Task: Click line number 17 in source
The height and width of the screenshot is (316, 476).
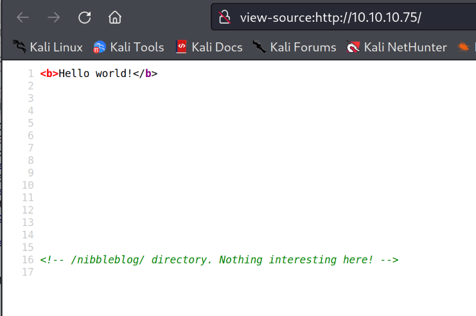Action: [27, 272]
